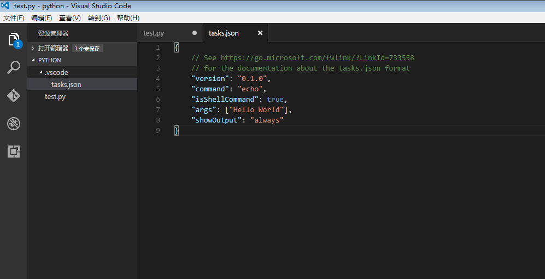This screenshot has height=279, width=545.
Task: Click the "echo" command value
Action: (250, 89)
